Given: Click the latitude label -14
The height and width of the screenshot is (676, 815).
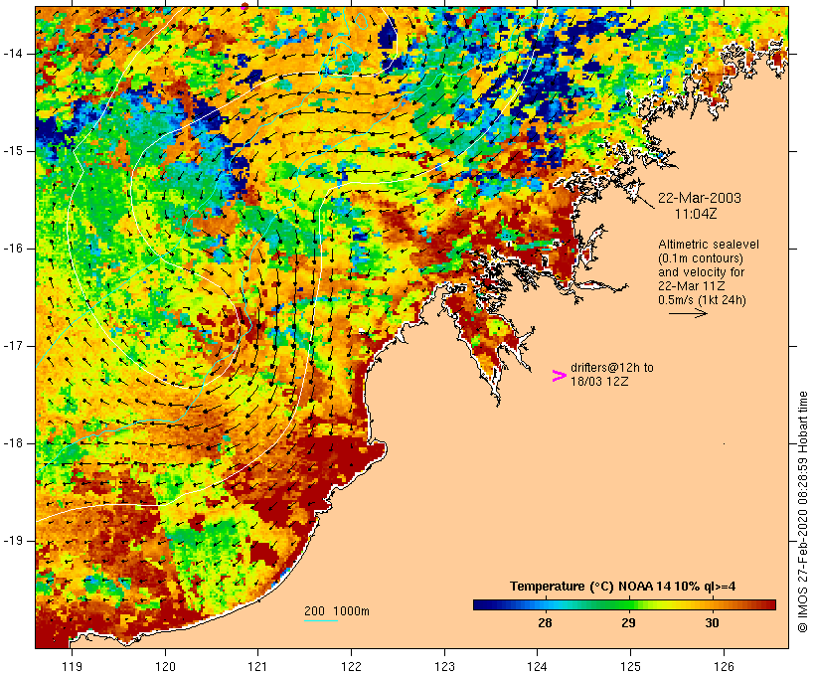Looking at the screenshot, I should (x=13, y=54).
